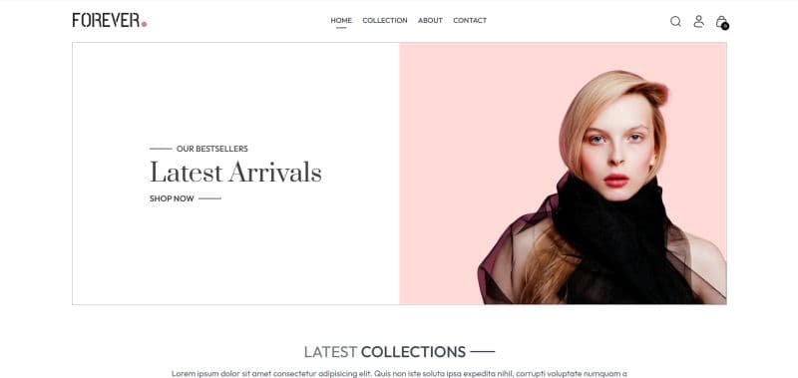Click the OUR BESTSELLERS label
This screenshot has height=378, width=798.
coord(212,149)
